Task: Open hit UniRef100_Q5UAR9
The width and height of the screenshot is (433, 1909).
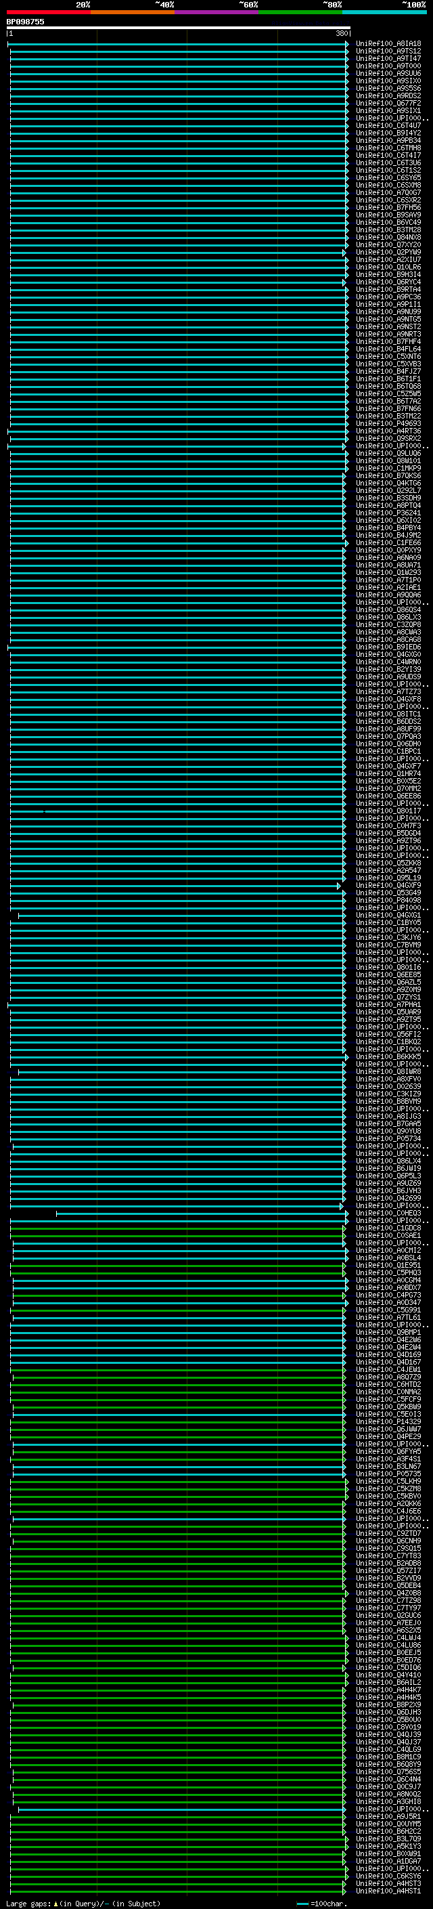Action: coord(388,1012)
